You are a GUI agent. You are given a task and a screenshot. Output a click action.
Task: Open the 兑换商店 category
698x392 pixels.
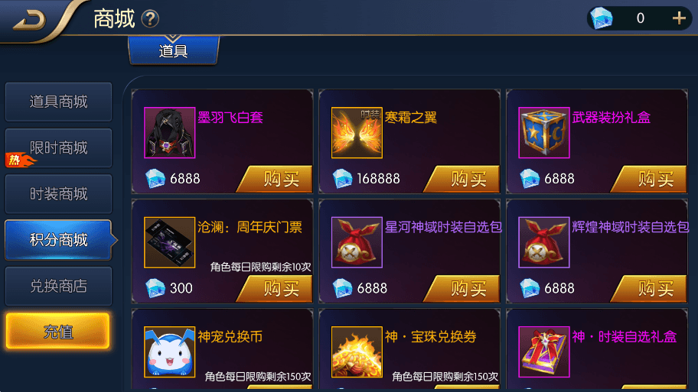click(x=58, y=286)
